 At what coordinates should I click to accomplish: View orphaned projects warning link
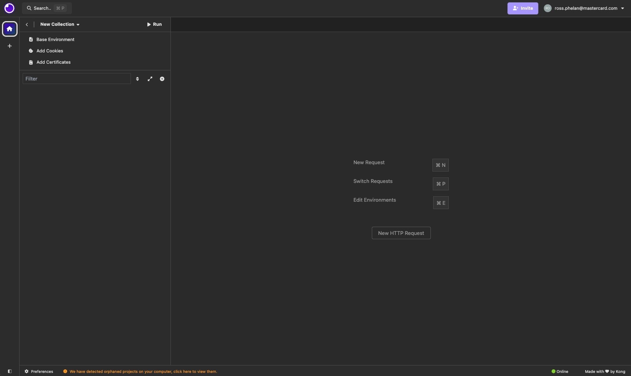[x=143, y=372]
